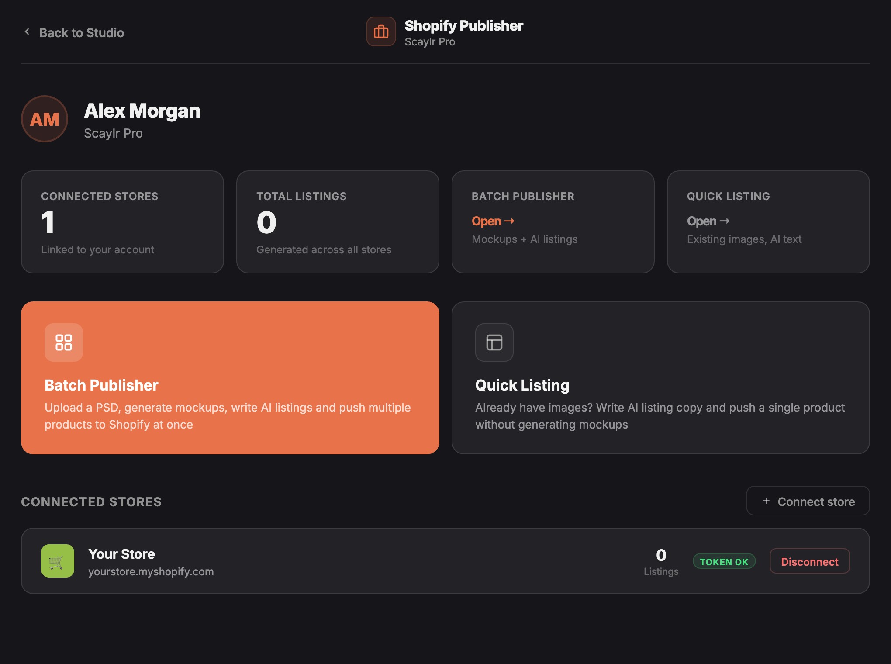Click the Batch Publisher grid icon
This screenshot has height=664, width=891.
(64, 342)
